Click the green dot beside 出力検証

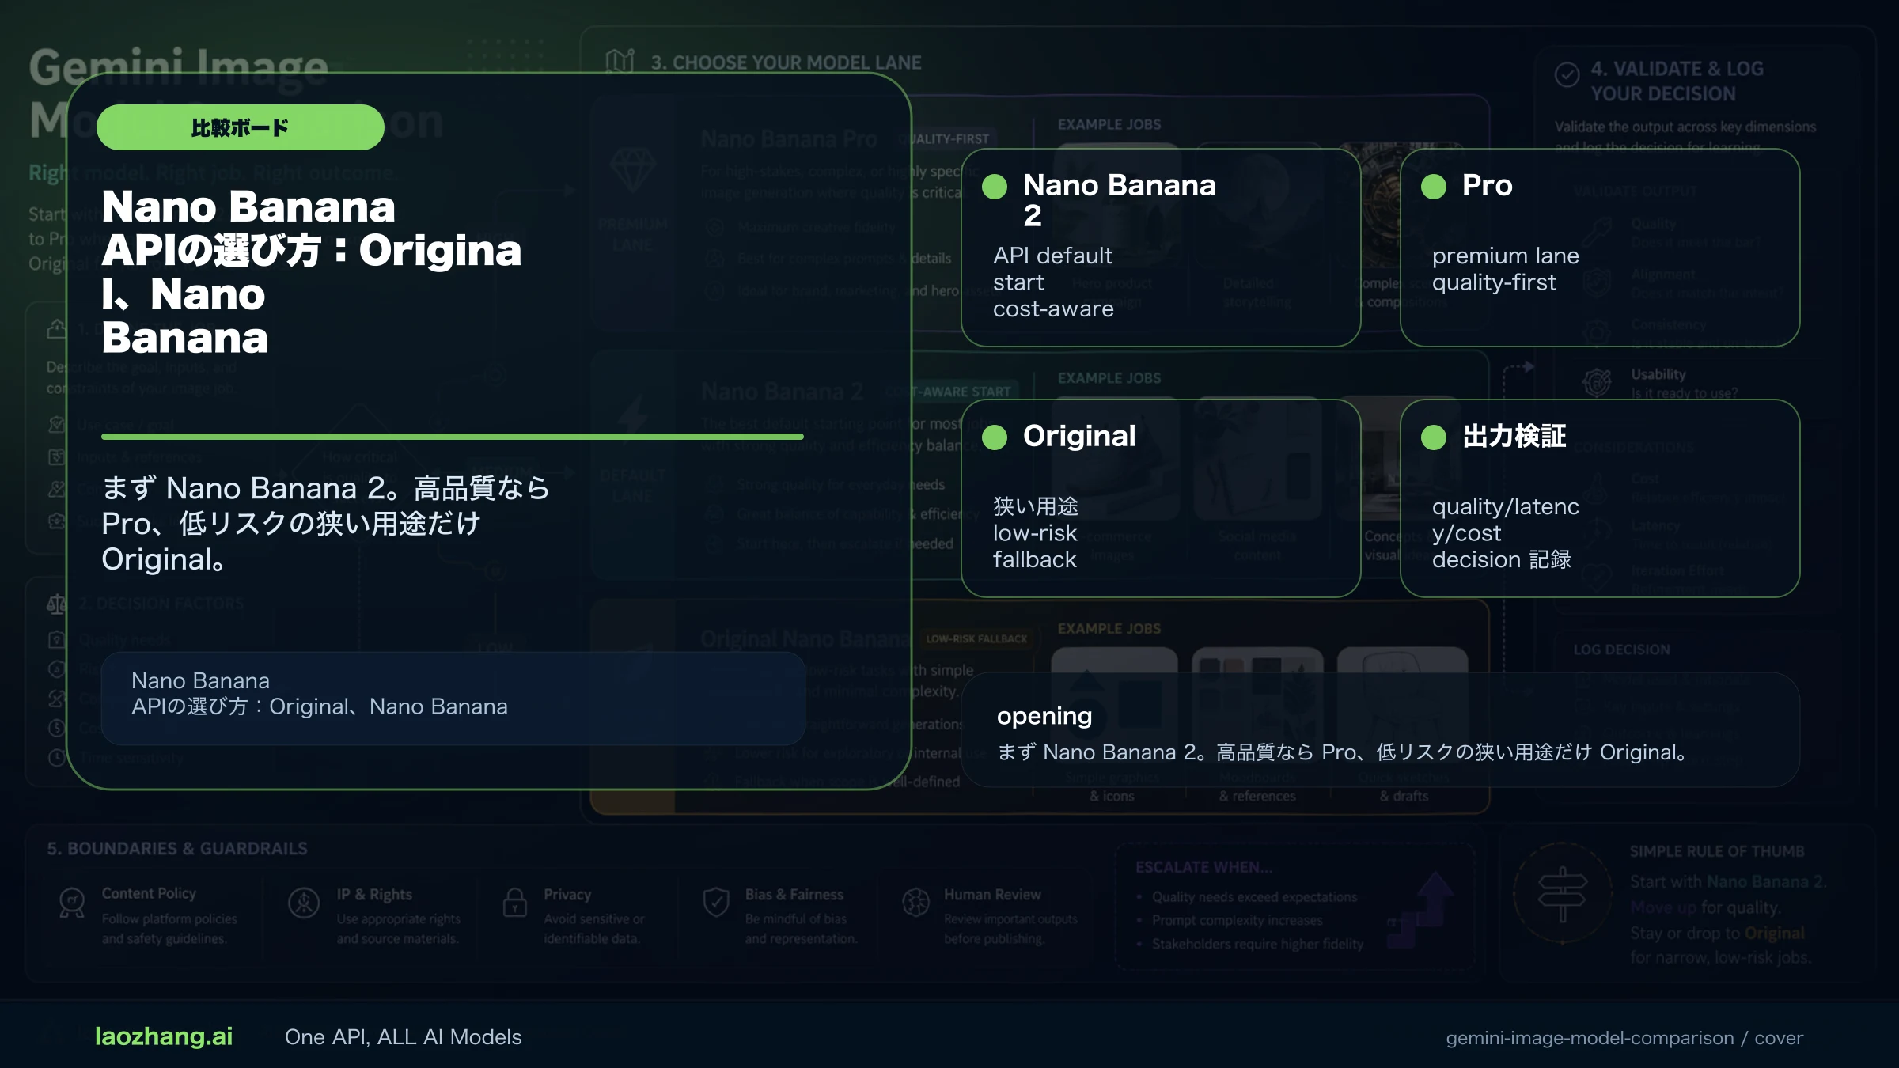click(1434, 437)
